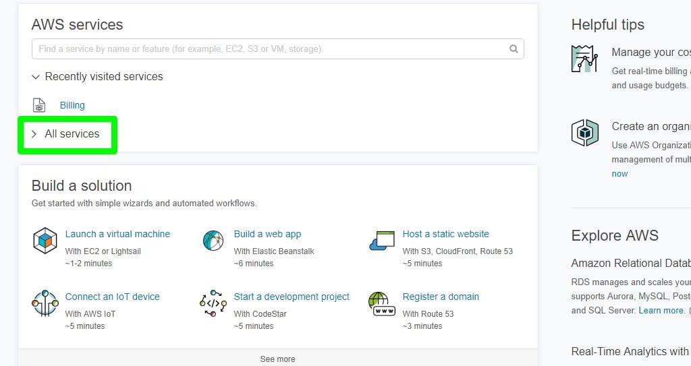Click the 'Explore AWS' heading

click(x=615, y=236)
